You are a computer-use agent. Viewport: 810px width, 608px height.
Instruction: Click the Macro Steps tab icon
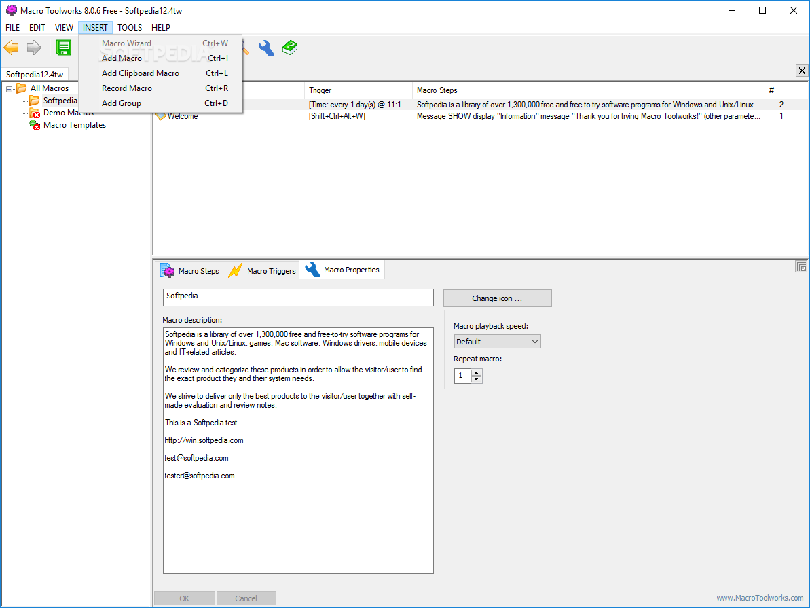pyautogui.click(x=168, y=270)
